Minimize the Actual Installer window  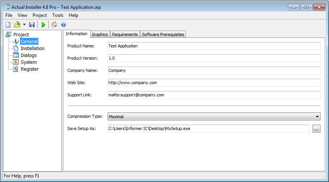pyautogui.click(x=294, y=7)
